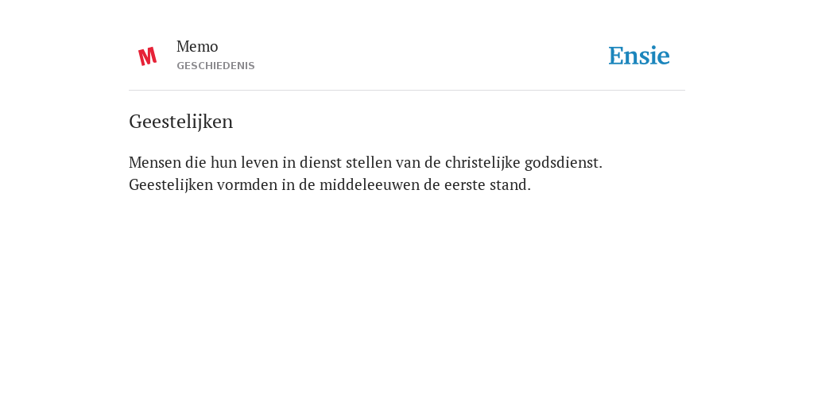This screenshot has height=407, width=814.
Task: Open the blue Ensie logo
Action: [x=639, y=56]
